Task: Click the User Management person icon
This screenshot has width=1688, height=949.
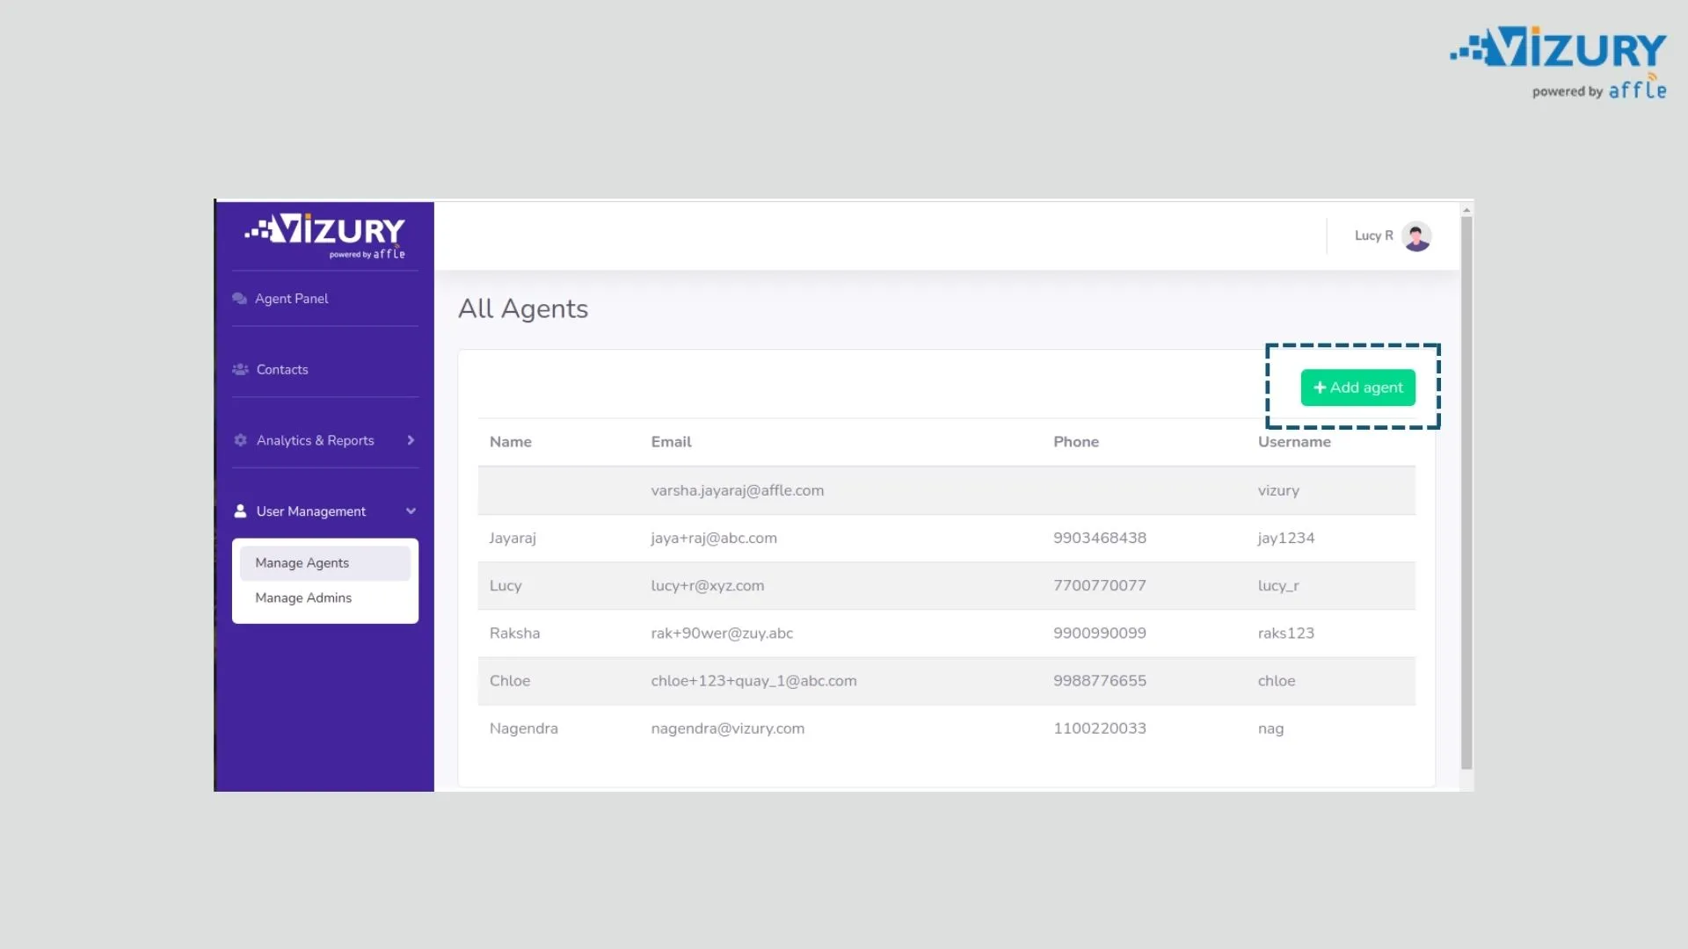Action: tap(240, 511)
